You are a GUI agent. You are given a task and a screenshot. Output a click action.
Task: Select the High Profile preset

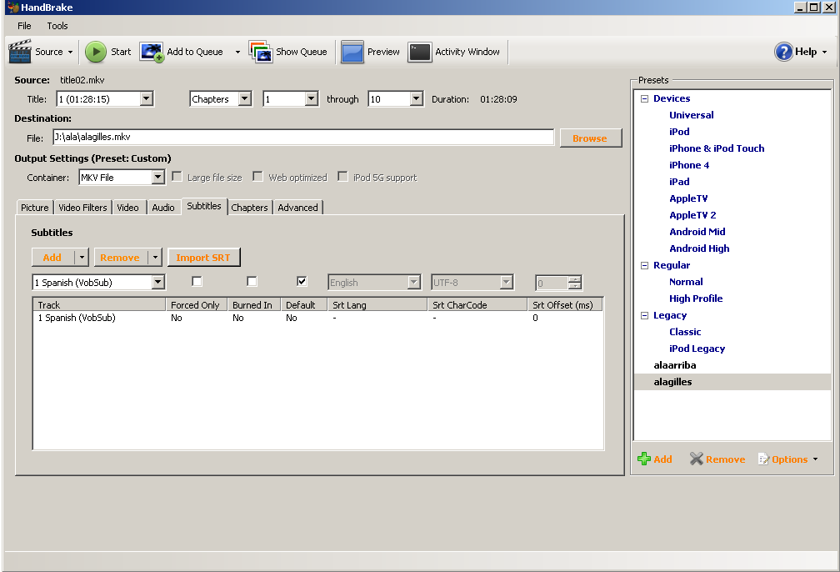(696, 299)
